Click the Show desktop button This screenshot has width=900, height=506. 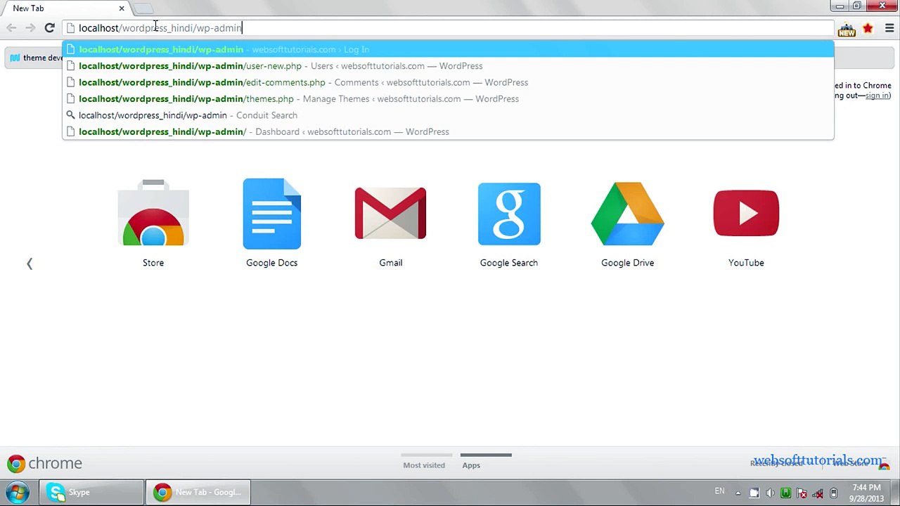click(x=895, y=492)
